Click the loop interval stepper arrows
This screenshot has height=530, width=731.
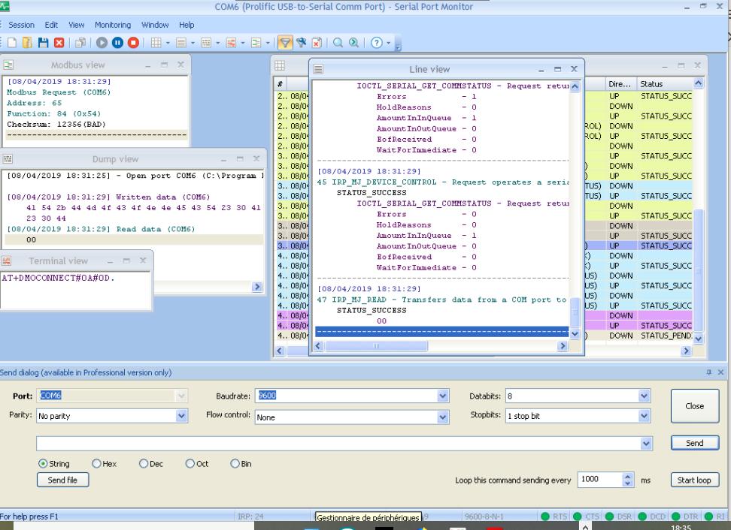(628, 480)
